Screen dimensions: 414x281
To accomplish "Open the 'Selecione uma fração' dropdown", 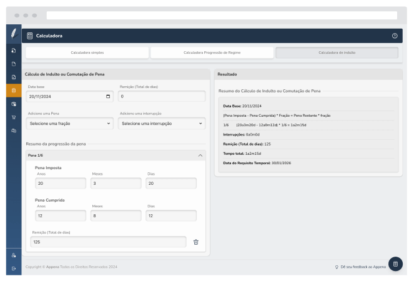I will 70,124.
